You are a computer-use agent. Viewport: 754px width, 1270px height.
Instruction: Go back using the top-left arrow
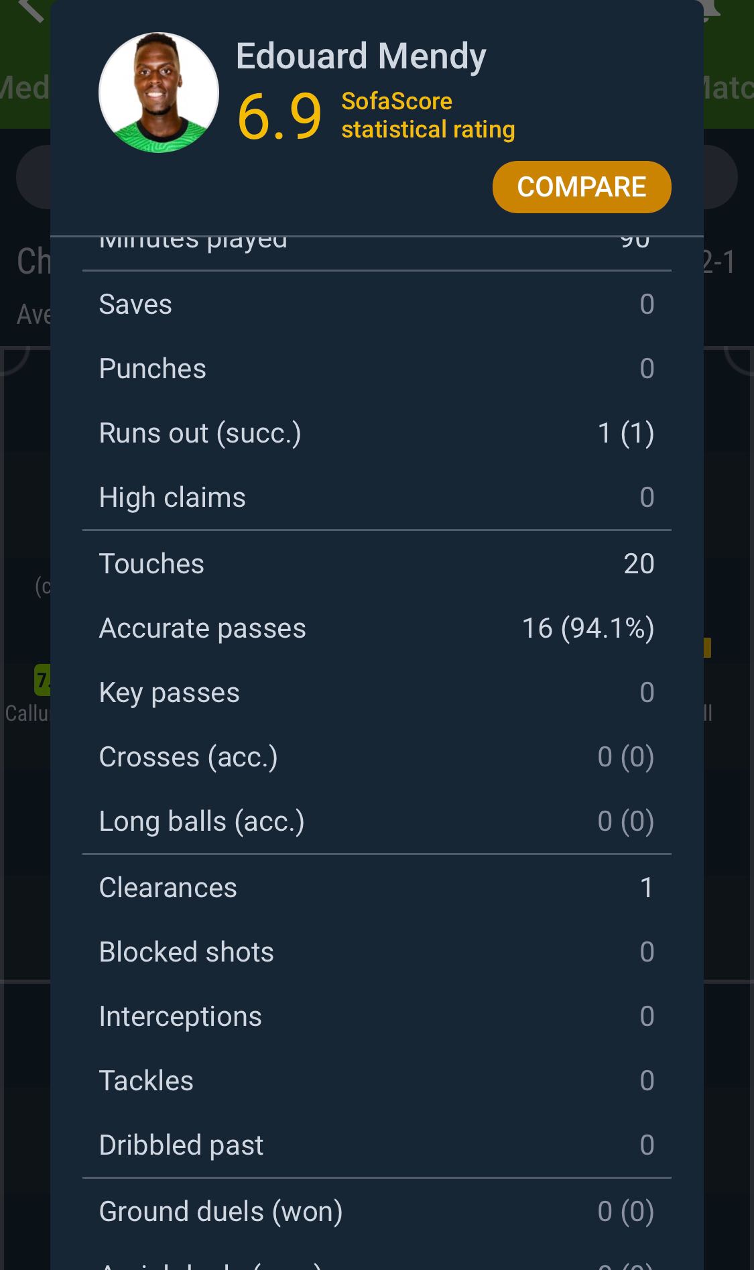30,10
